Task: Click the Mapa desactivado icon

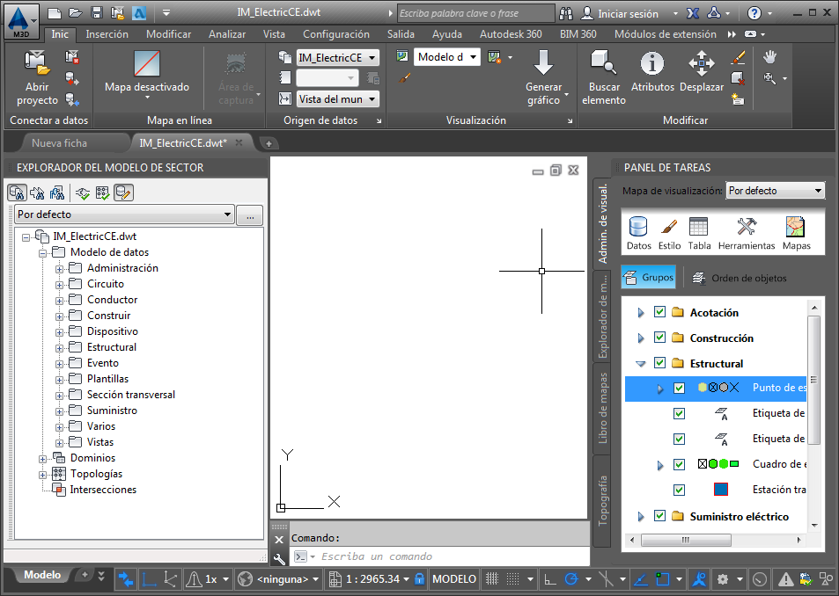Action: click(x=147, y=63)
